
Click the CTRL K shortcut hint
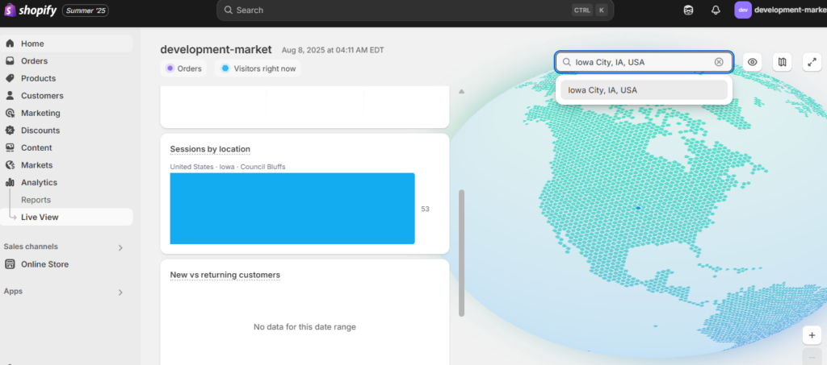tap(590, 10)
